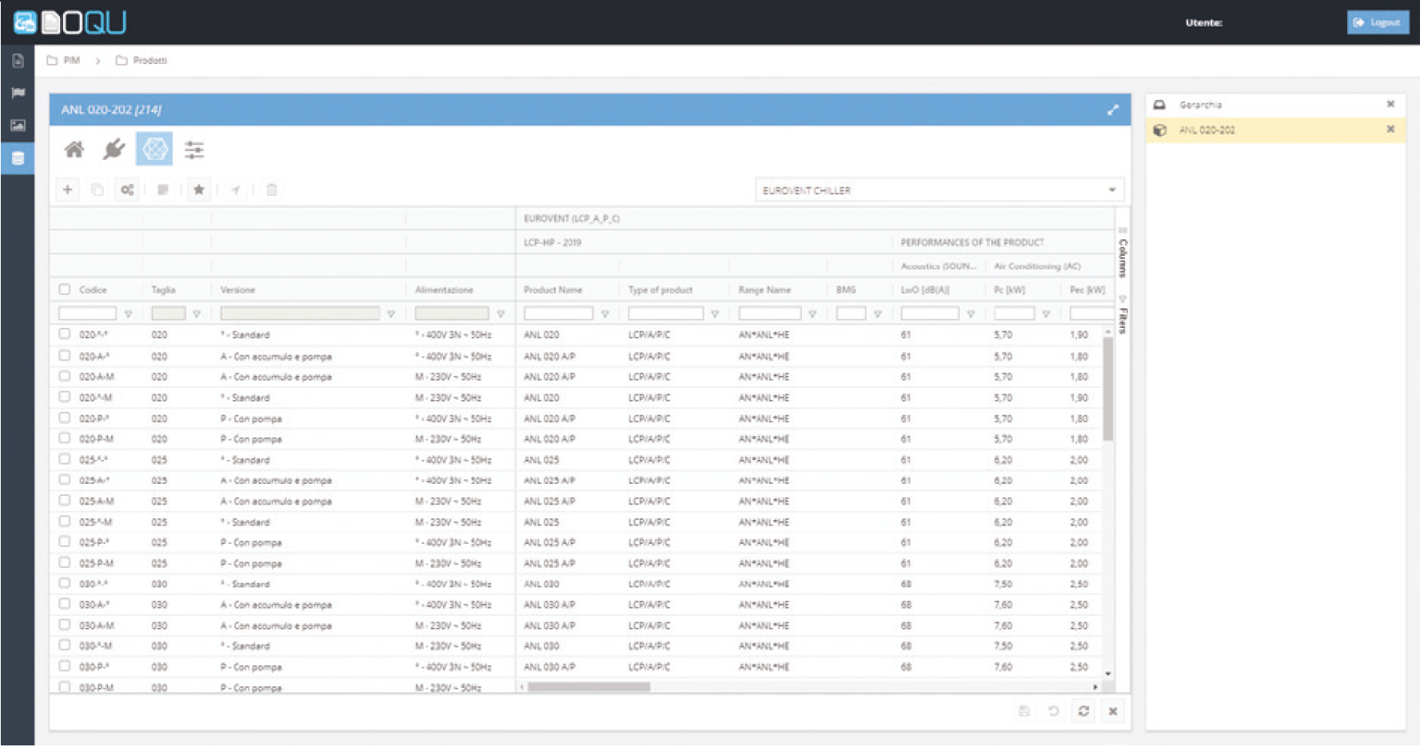
Task: Check the row 020-A-* checkbox
Action: point(65,356)
